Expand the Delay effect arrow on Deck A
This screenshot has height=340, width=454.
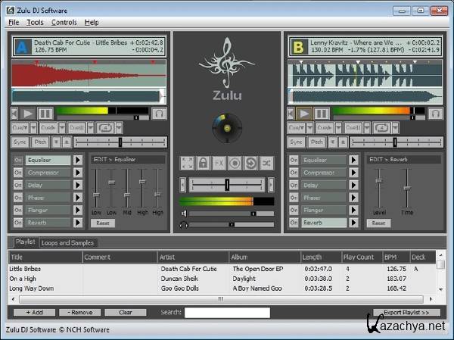click(x=77, y=185)
